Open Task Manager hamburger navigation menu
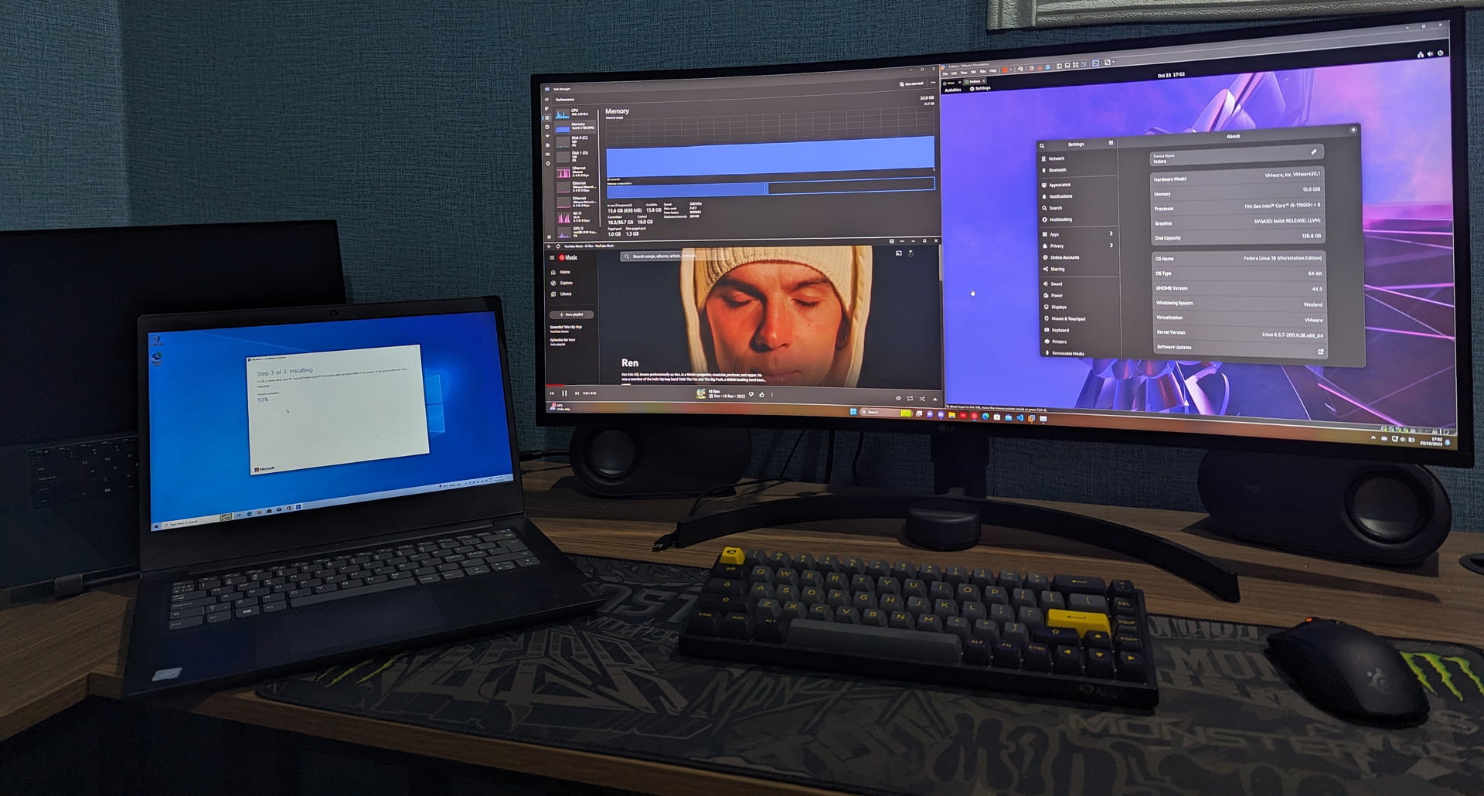The width and height of the screenshot is (1484, 796). 546,99
